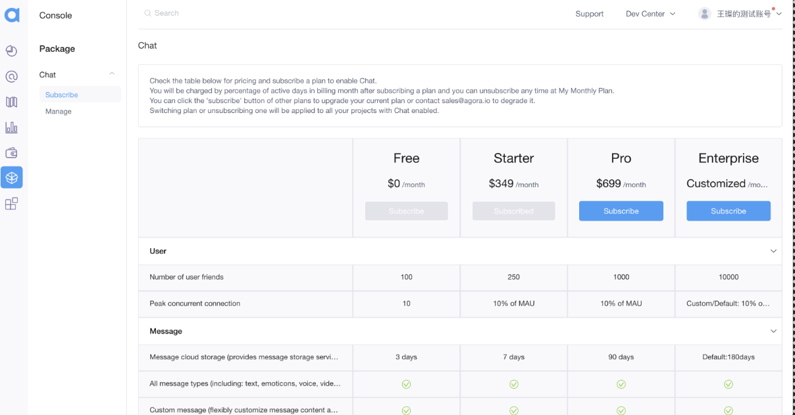Click the Custom message check in Pro column
Image resolution: width=795 pixels, height=415 pixels.
point(621,410)
